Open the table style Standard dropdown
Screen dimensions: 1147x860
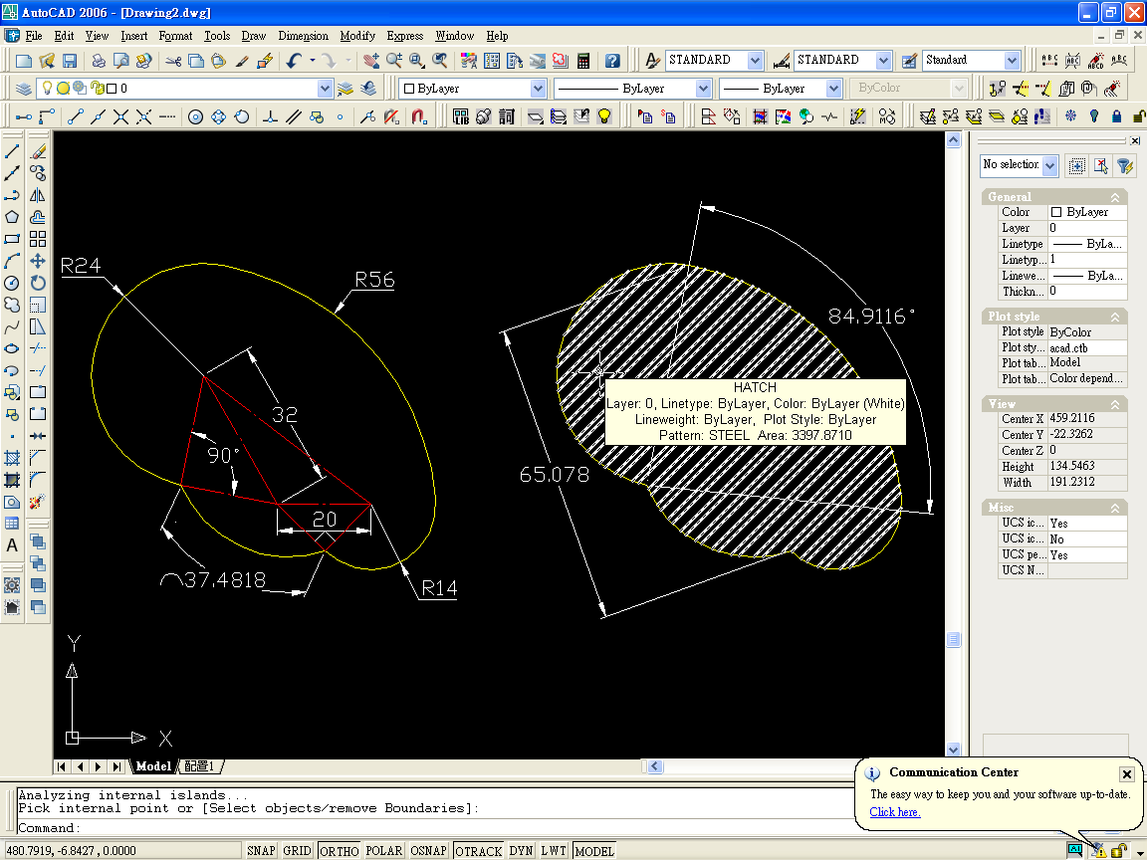coord(1012,60)
